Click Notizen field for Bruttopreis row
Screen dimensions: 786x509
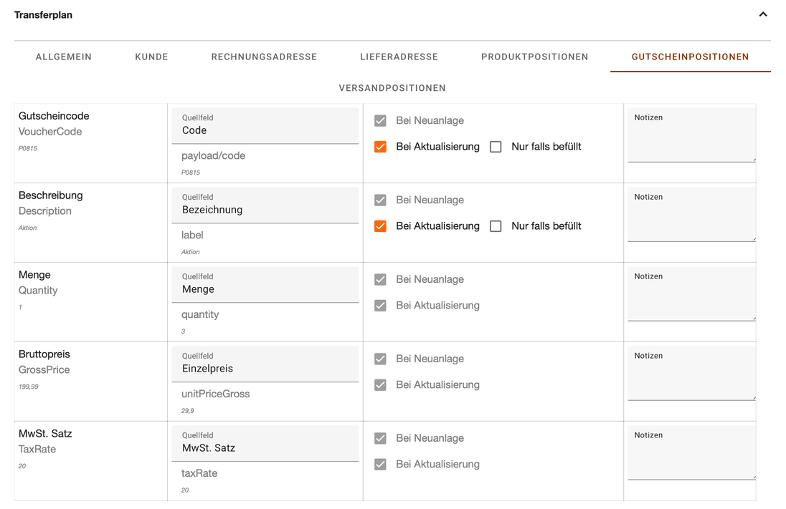[692, 374]
